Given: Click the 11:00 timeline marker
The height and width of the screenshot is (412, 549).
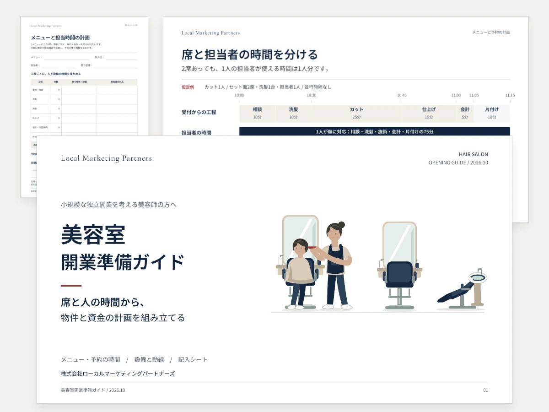Looking at the screenshot, I should [456, 95].
